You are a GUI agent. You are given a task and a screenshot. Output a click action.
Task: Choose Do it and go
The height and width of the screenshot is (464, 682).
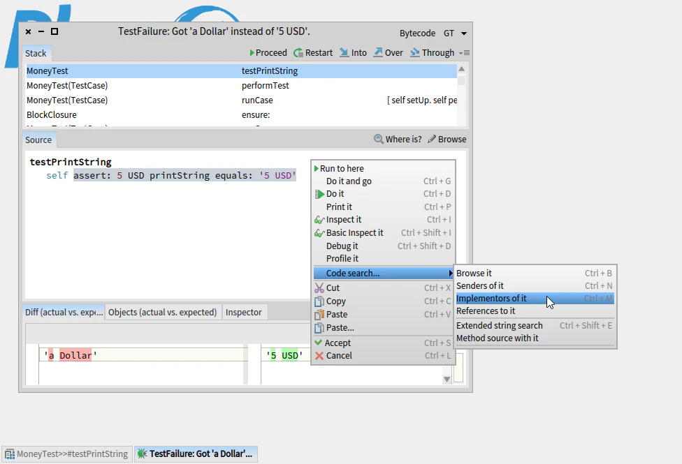point(383,181)
